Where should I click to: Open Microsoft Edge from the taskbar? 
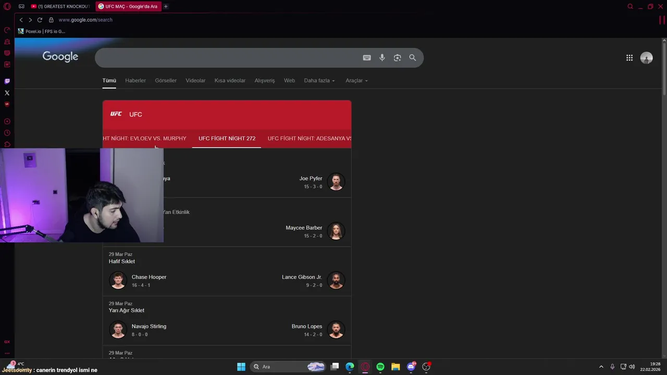350,367
